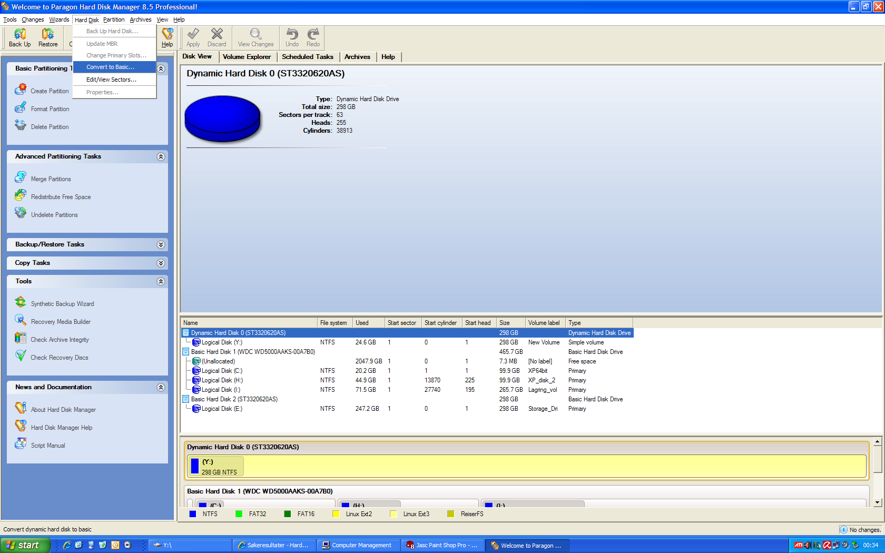
Task: Click the Windows start button
Action: point(25,545)
